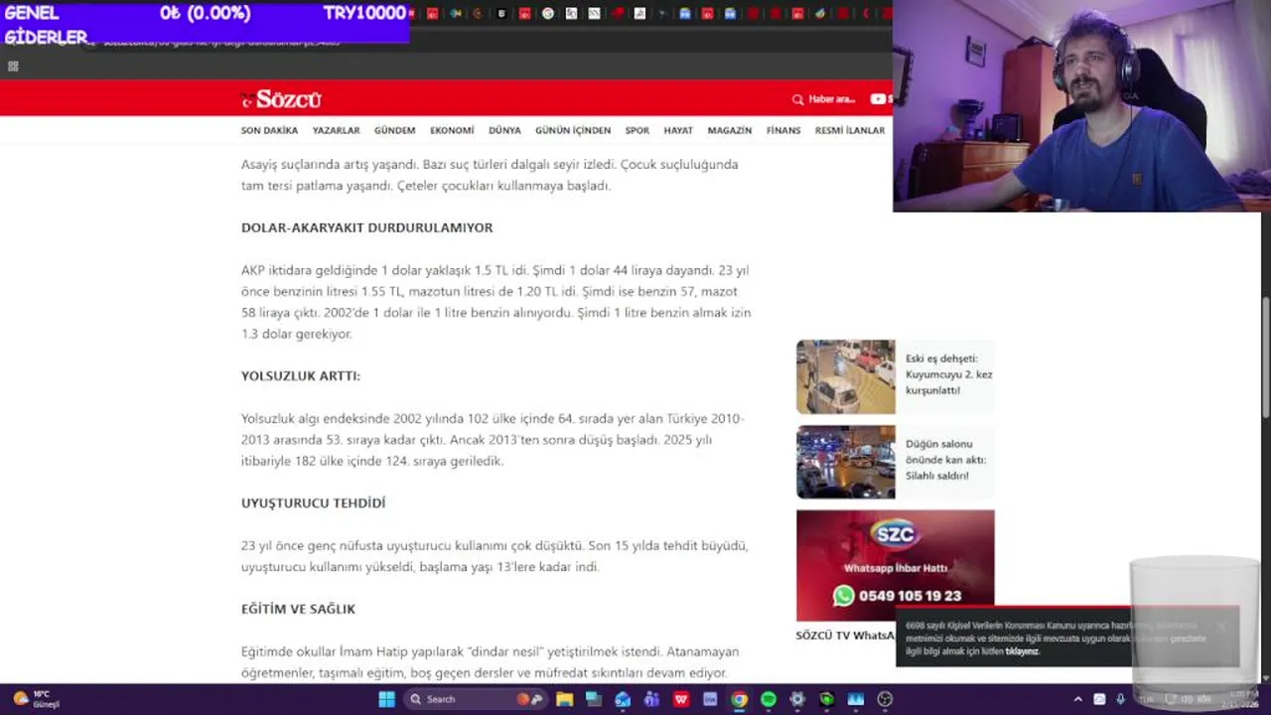Click the heading UYUŞTURUCU TEHDİDİ

click(x=313, y=503)
